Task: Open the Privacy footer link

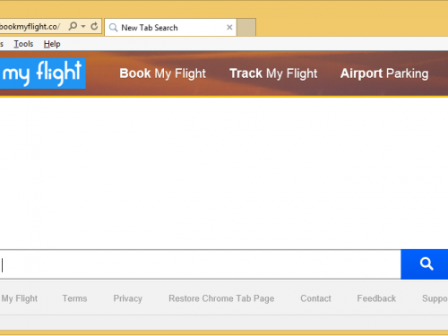Action: 128,298
